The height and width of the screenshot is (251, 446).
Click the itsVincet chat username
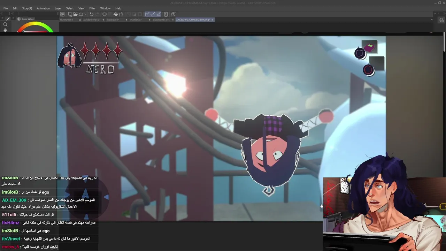11,239
